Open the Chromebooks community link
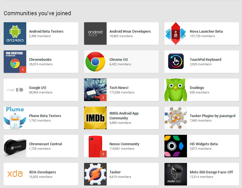Viewport: 242px width, 188px height. (x=40, y=59)
